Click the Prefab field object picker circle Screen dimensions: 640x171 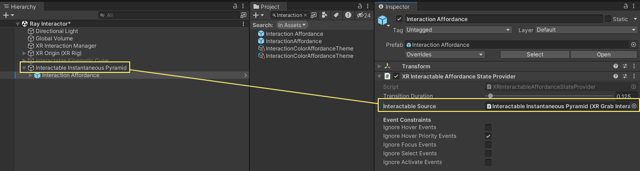tap(634, 45)
